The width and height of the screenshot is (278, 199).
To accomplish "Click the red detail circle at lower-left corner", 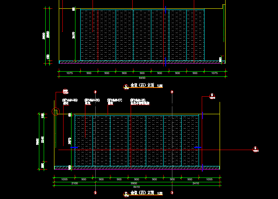I will coord(55,112).
